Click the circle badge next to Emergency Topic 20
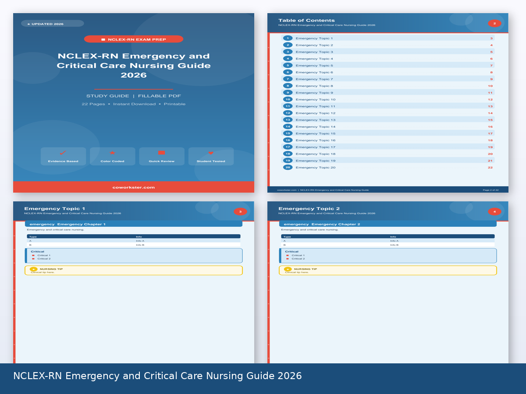The width and height of the screenshot is (526, 394). [x=288, y=167]
